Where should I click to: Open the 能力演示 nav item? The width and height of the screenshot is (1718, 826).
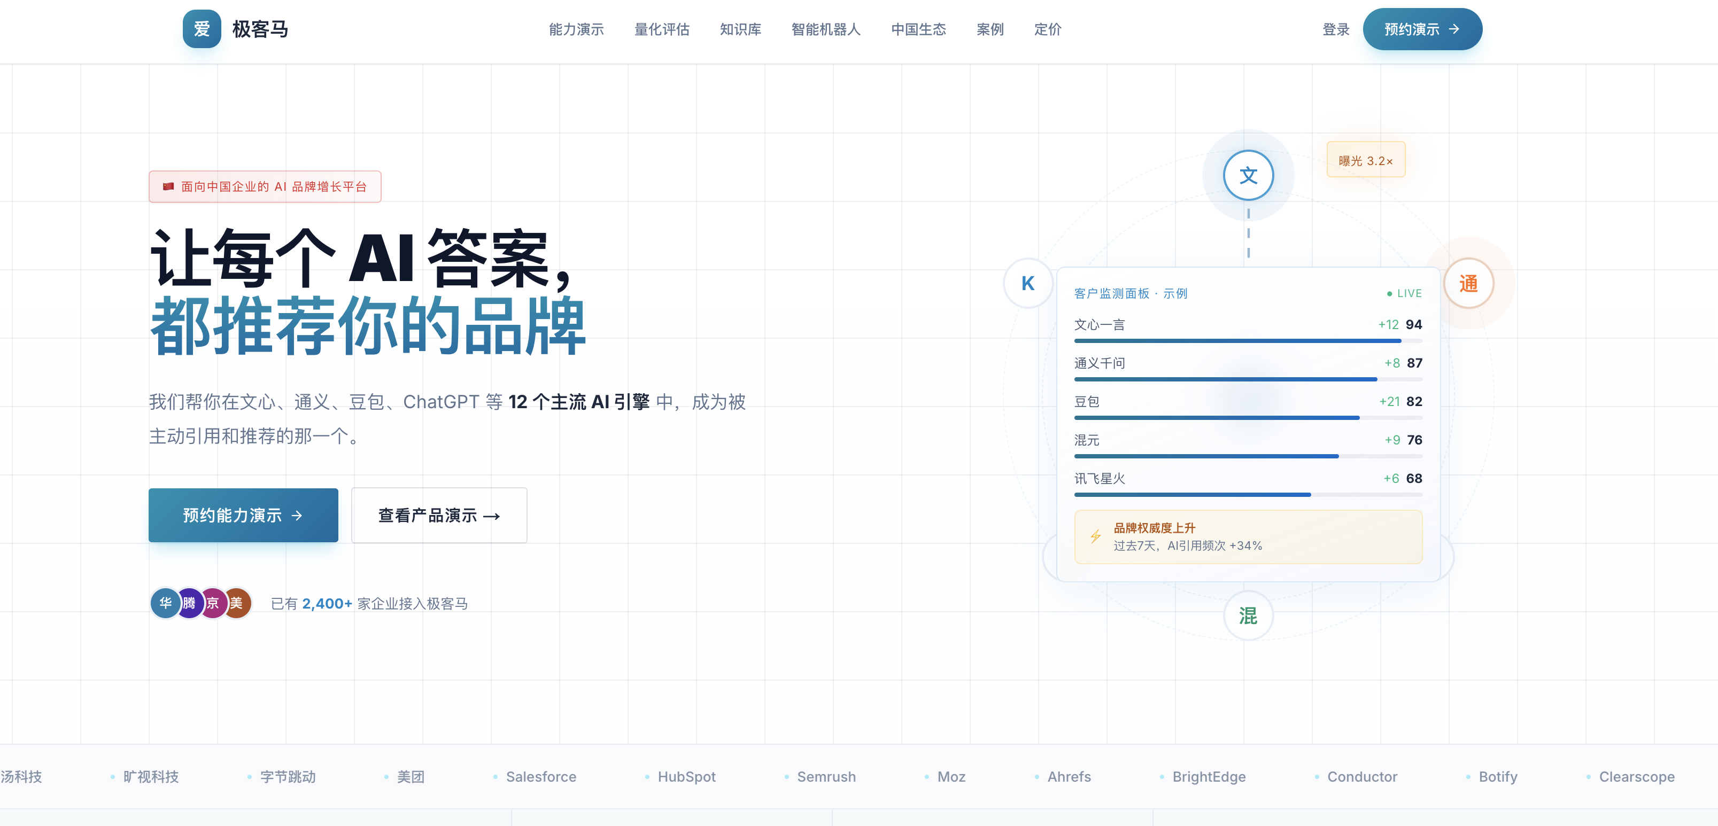[x=576, y=29]
